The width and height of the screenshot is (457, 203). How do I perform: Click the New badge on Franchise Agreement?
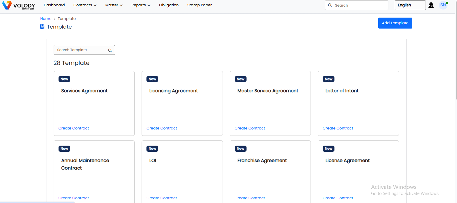pos(240,149)
